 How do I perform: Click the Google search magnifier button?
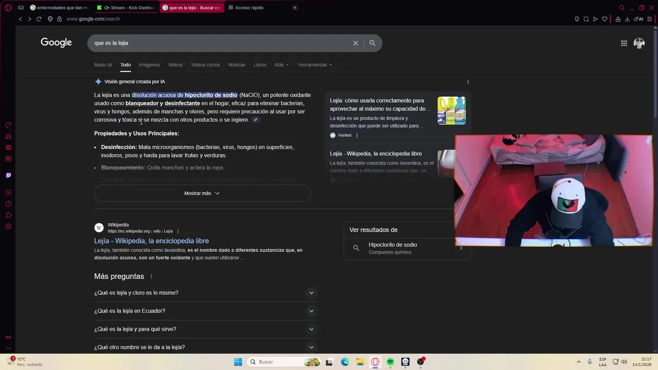(372, 43)
